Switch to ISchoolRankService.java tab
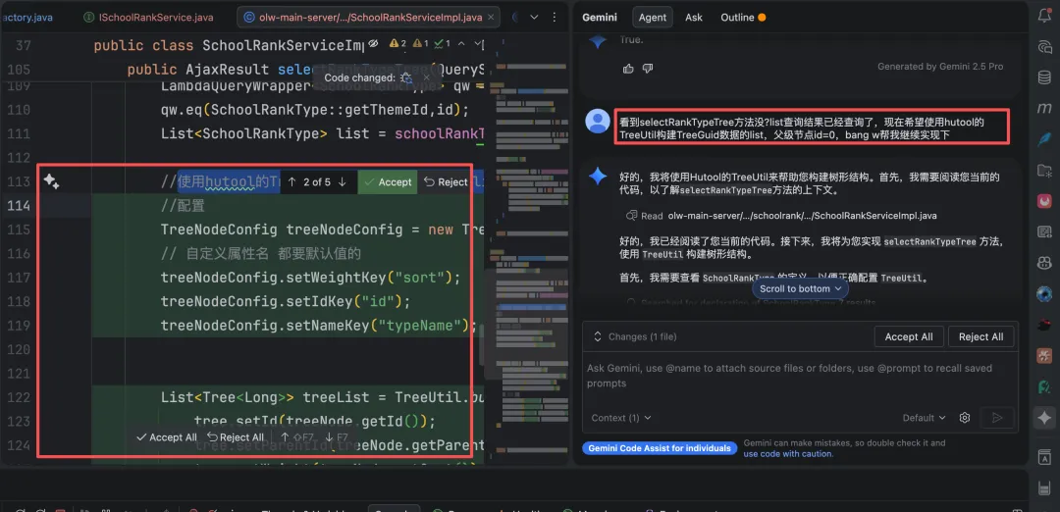Image resolution: width=1060 pixels, height=512 pixels. coord(148,17)
